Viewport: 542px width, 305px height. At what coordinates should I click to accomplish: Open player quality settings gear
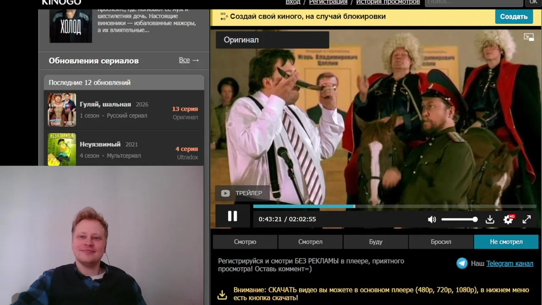point(508,219)
